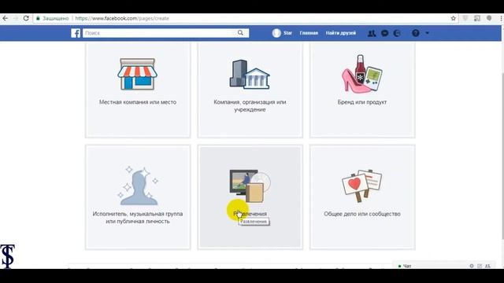Open the notifications globe icon

point(397,33)
